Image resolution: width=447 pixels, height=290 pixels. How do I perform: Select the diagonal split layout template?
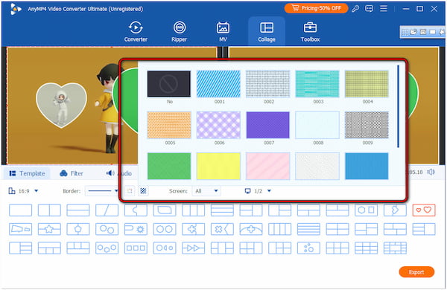pos(107,210)
